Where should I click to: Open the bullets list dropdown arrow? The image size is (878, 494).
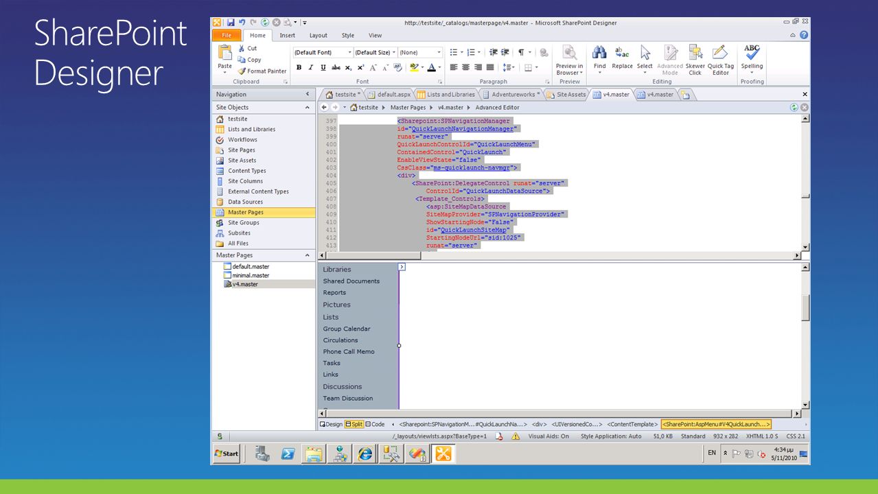pos(461,52)
